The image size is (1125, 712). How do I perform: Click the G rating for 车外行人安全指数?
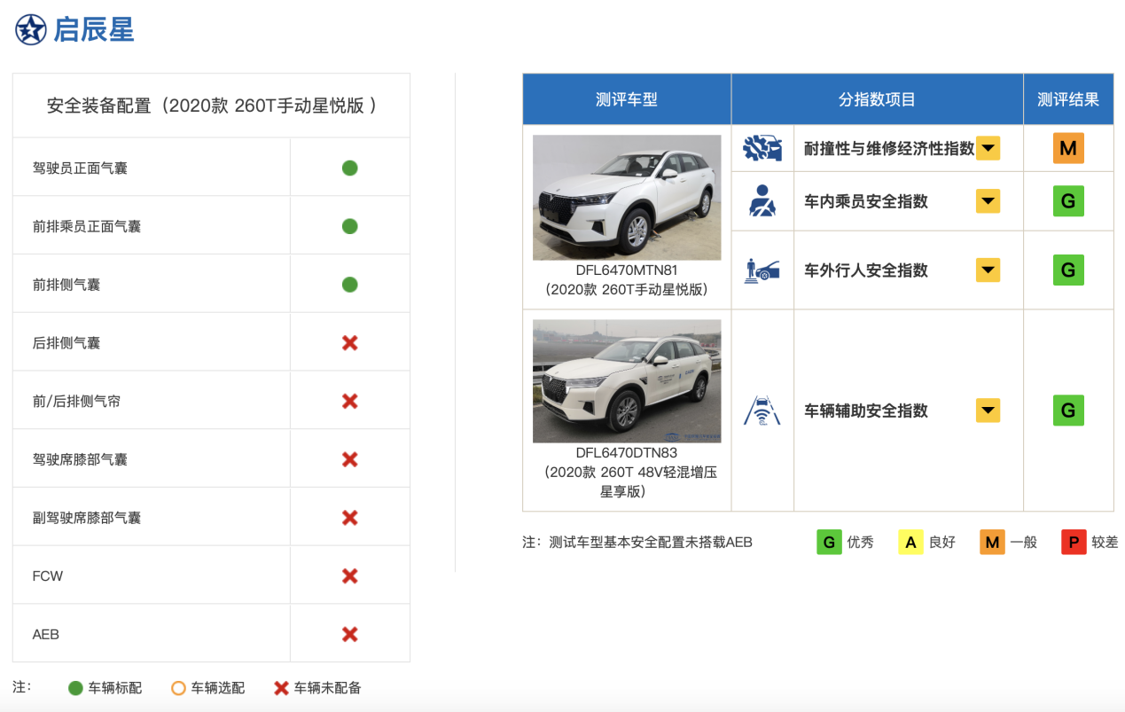coord(1068,270)
